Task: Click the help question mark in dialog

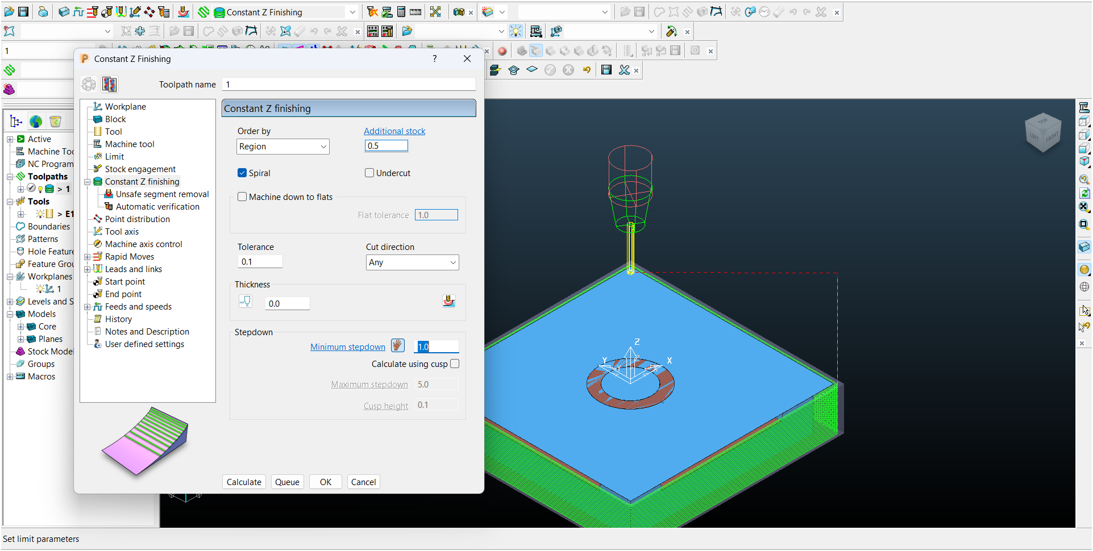Action: click(x=435, y=59)
